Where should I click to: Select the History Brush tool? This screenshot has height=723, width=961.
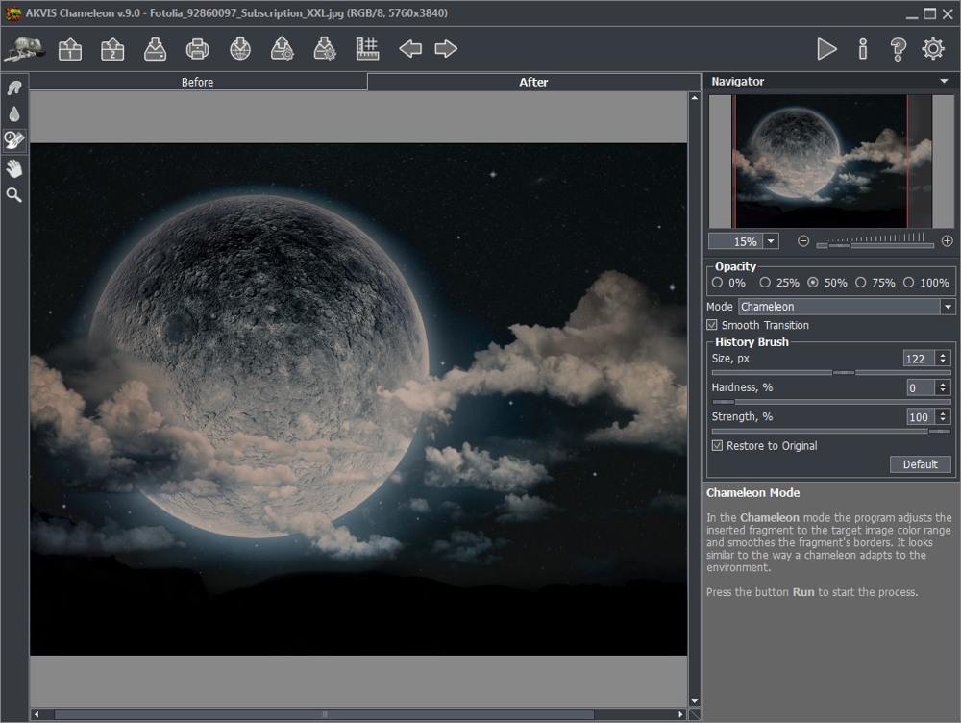pyautogui.click(x=14, y=141)
